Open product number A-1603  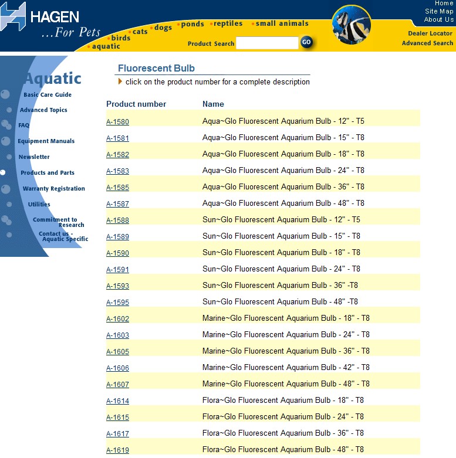tap(117, 335)
